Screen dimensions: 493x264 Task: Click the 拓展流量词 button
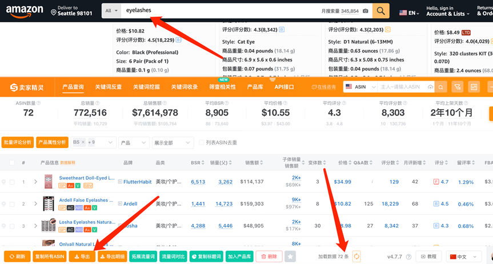tap(143, 257)
